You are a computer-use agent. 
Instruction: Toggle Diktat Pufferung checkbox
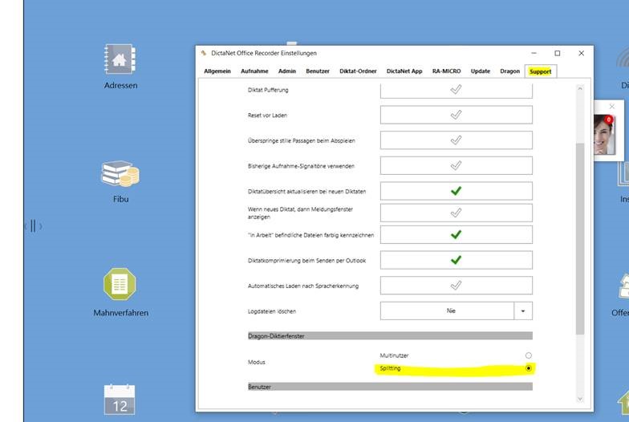(x=456, y=90)
